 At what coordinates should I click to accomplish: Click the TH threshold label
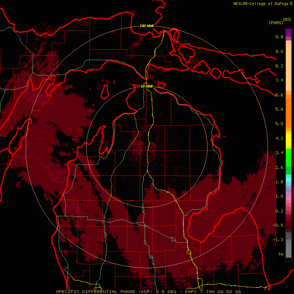(x=281, y=254)
